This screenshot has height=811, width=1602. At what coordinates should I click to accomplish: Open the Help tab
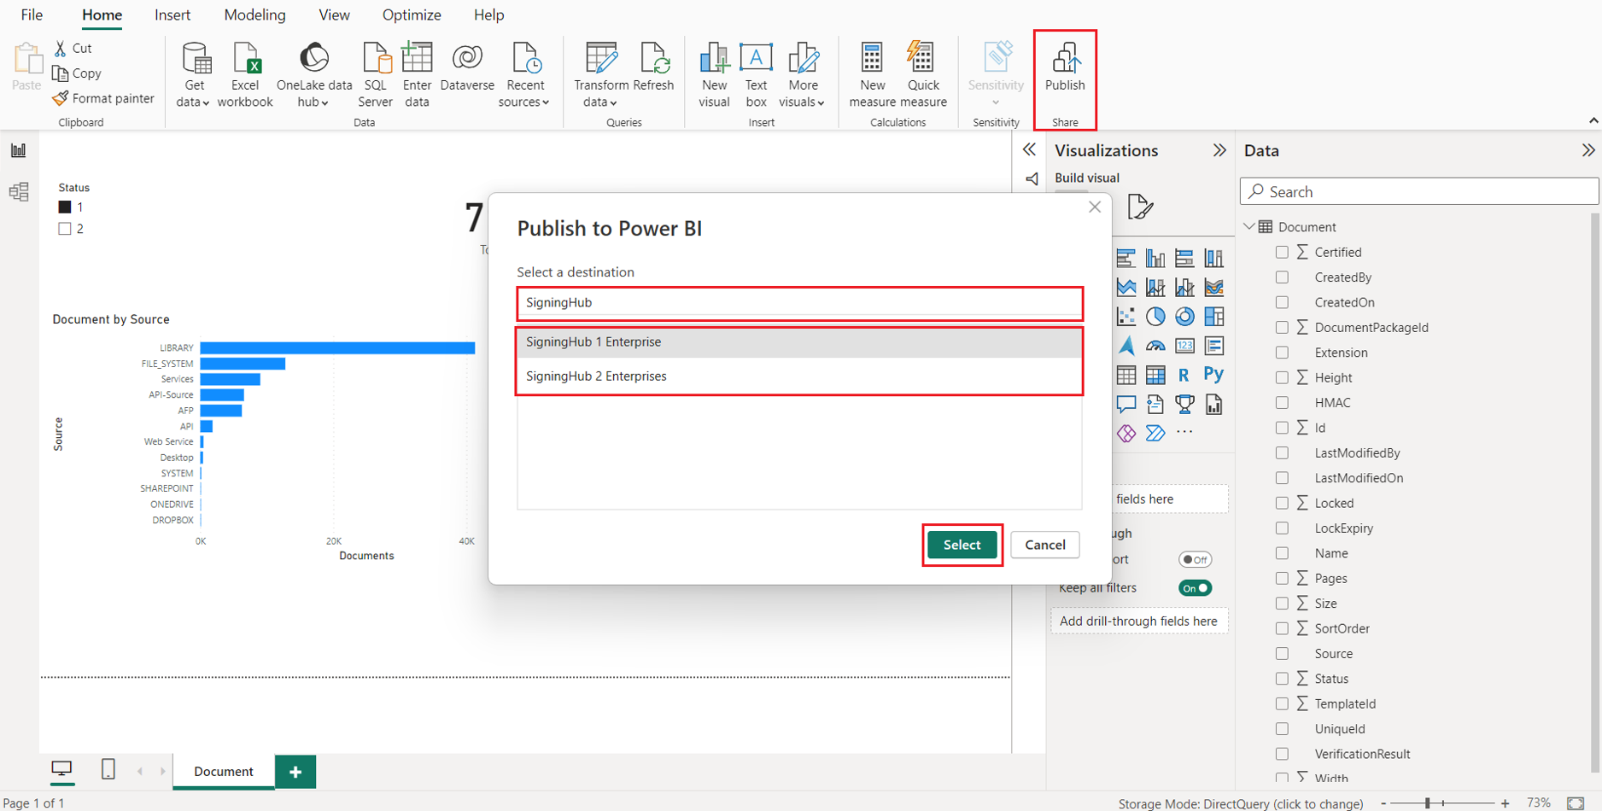tap(488, 15)
